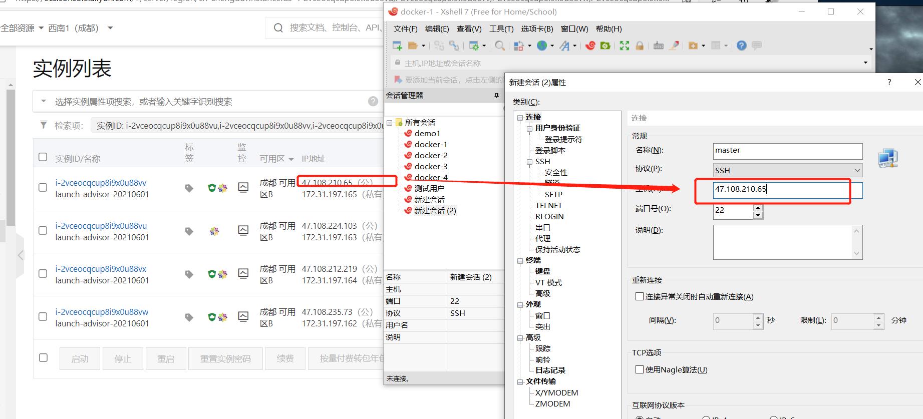This screenshot has height=419, width=923.
Task: Tick the checkbox for instance i-2vceocqcup8i9x0u88vw
Action: pos(43,317)
